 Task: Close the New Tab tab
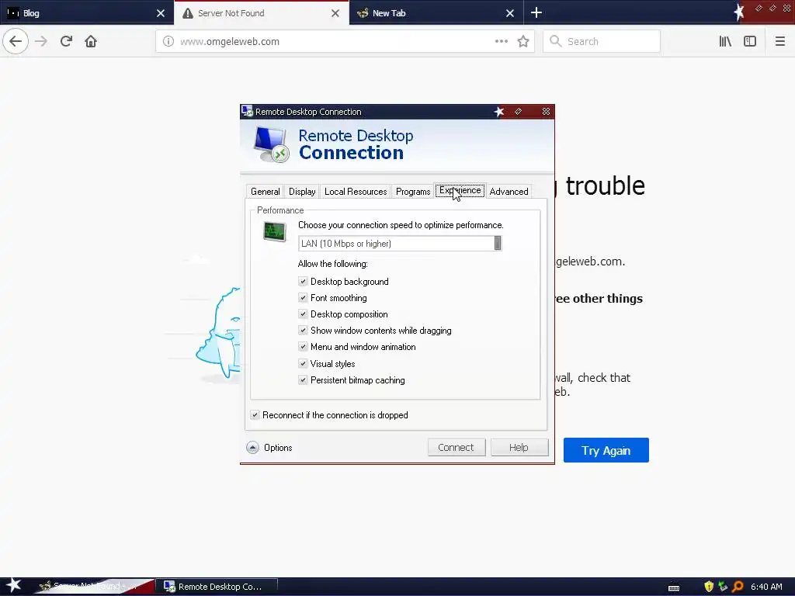(510, 13)
